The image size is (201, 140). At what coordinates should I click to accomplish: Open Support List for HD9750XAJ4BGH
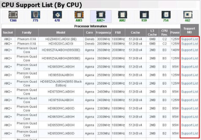(x=190, y=100)
